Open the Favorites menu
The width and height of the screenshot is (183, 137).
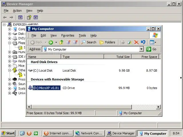pyautogui.click(x=68, y=35)
